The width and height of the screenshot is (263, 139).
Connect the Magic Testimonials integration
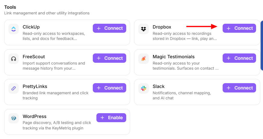pyautogui.click(x=239, y=58)
